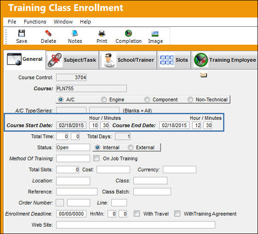258x234 pixels.
Task: Click the Course field showing PLN755
Action: (x=92, y=88)
